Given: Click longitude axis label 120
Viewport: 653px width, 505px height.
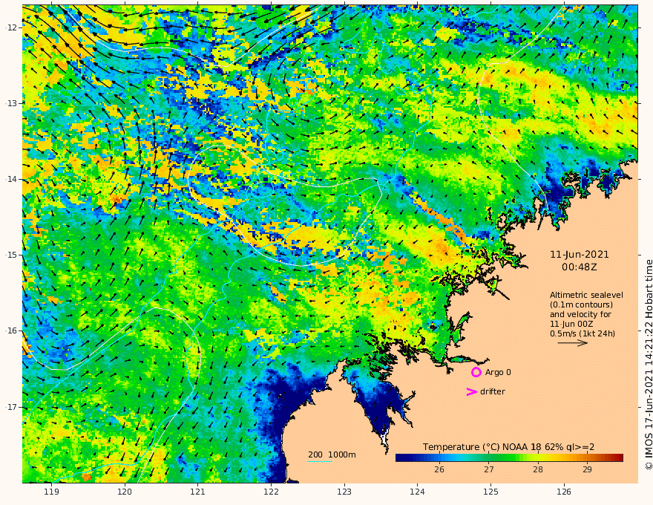Looking at the screenshot, I should point(125,492).
